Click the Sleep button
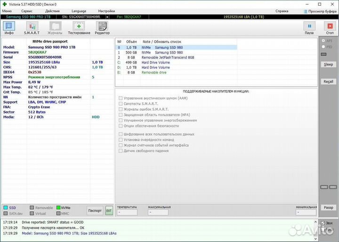 328,65
